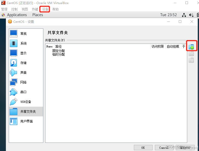The height and width of the screenshot is (151, 199).
Task: Select the 共享文件夹 folder icon
Action: 14,112
